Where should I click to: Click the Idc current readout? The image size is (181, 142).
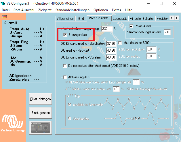[26, 65]
